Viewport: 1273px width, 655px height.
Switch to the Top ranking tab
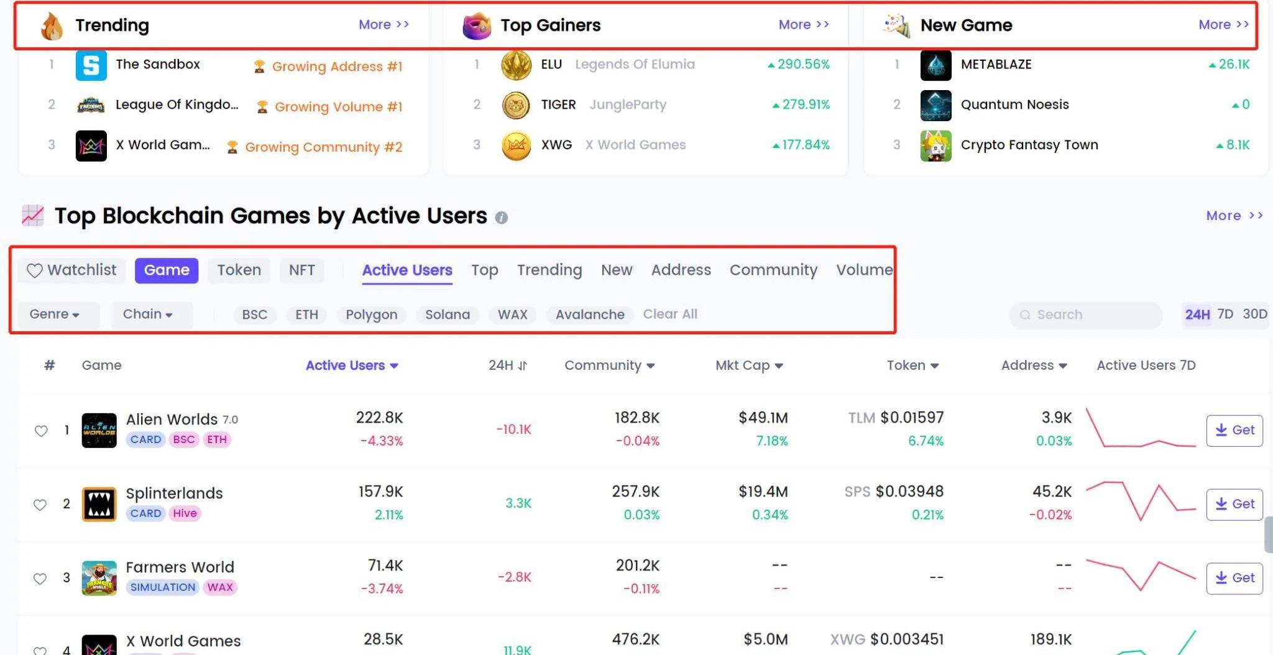485,270
